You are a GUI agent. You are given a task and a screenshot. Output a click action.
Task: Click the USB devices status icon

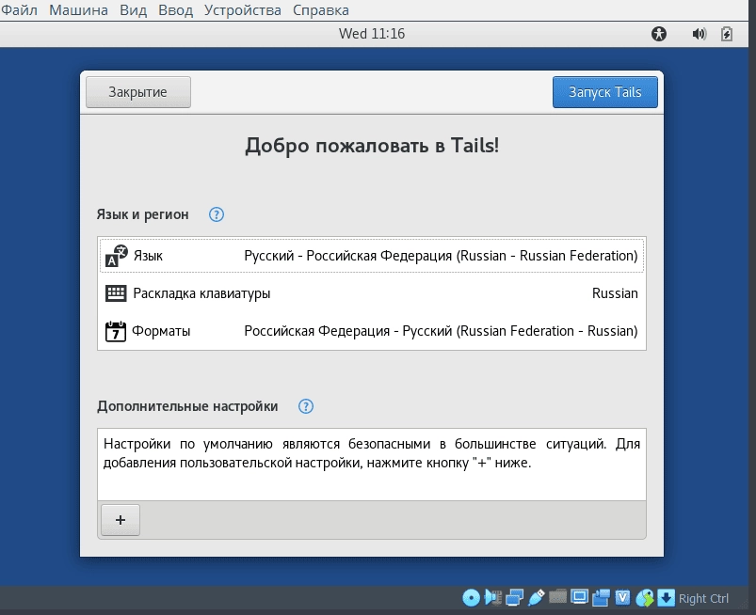[536, 598]
